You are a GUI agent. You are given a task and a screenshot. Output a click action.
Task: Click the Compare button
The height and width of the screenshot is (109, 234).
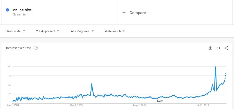(134, 13)
